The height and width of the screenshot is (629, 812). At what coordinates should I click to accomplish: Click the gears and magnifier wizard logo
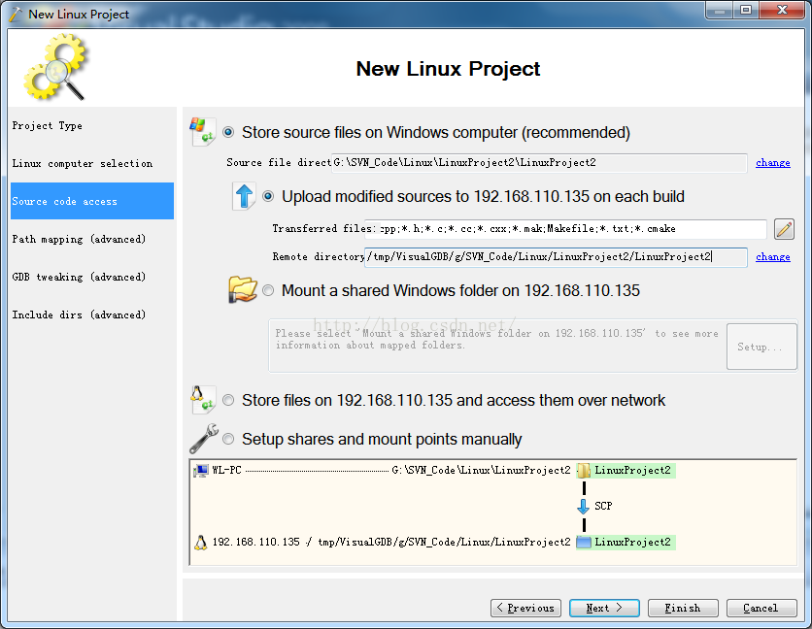click(x=55, y=66)
